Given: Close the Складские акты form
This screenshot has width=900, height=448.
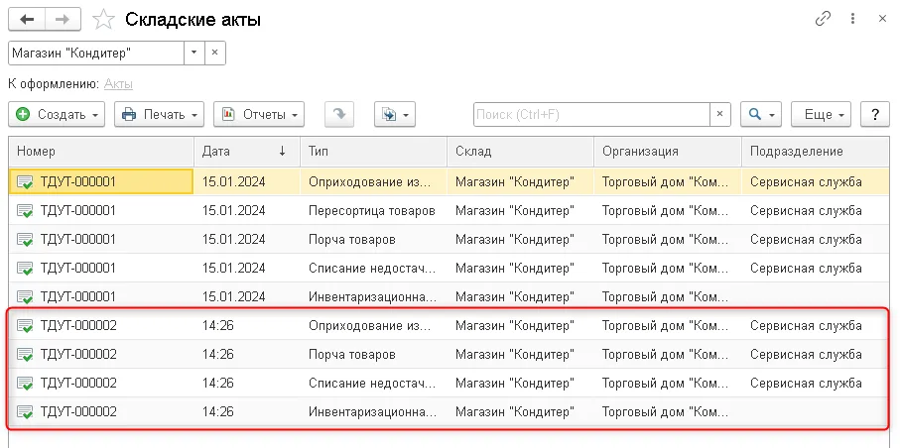Looking at the screenshot, I should [883, 19].
